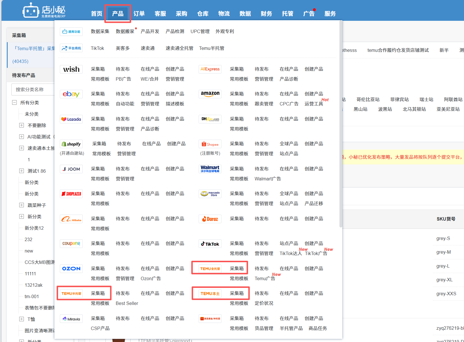Click the 平台商机 badge icon
The image size is (464, 342).
pyautogui.click(x=71, y=48)
